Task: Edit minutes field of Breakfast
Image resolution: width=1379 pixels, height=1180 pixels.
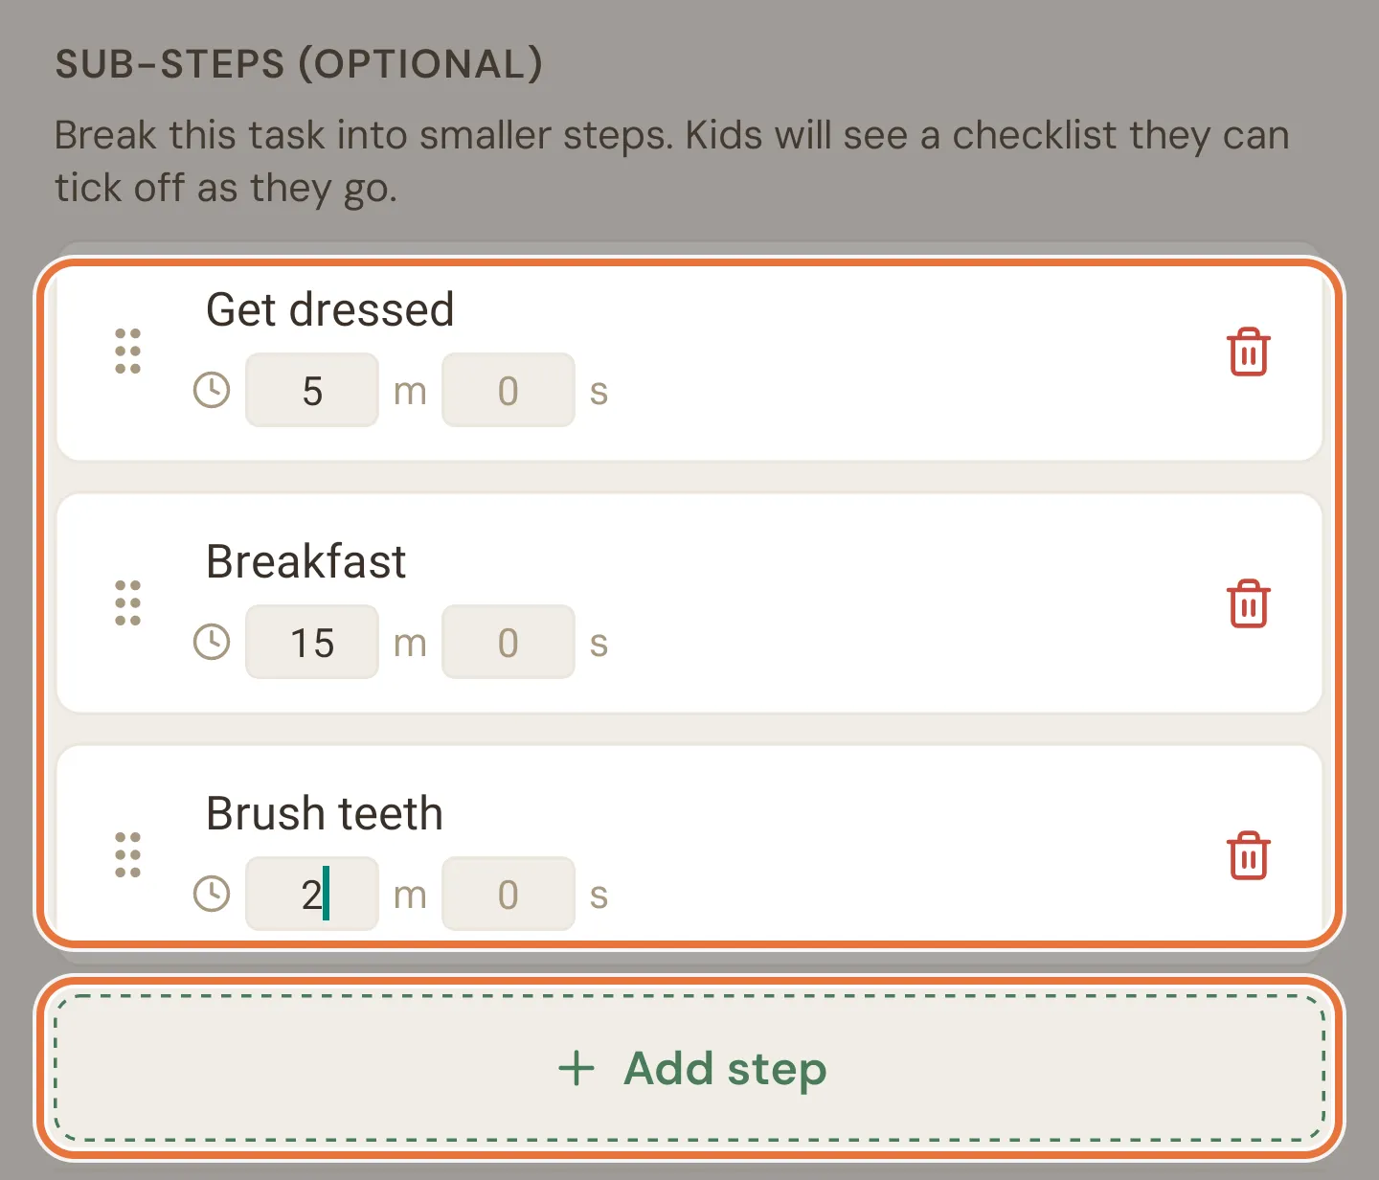Action: [312, 643]
